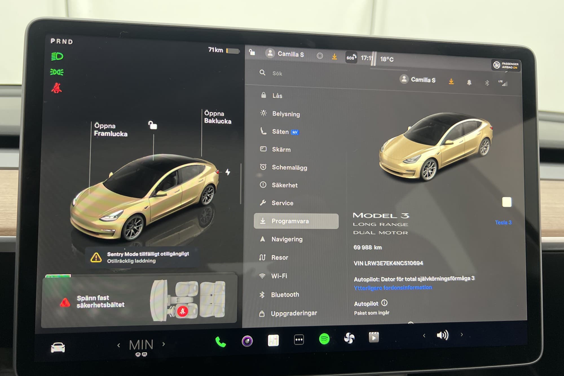Open the front trunk via Öppna Framlucka
Viewport: 564px width, 376px height.
coord(110,130)
